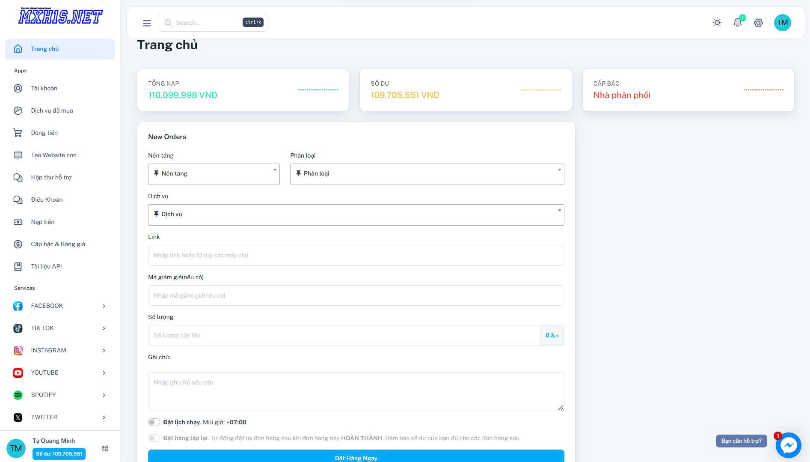Viewport: 810px width, 462px height.
Task: Click the Instagram logo icon
Action: [18, 350]
